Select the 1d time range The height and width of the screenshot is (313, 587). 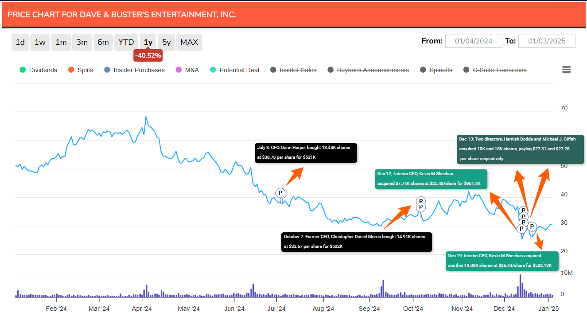(20, 42)
